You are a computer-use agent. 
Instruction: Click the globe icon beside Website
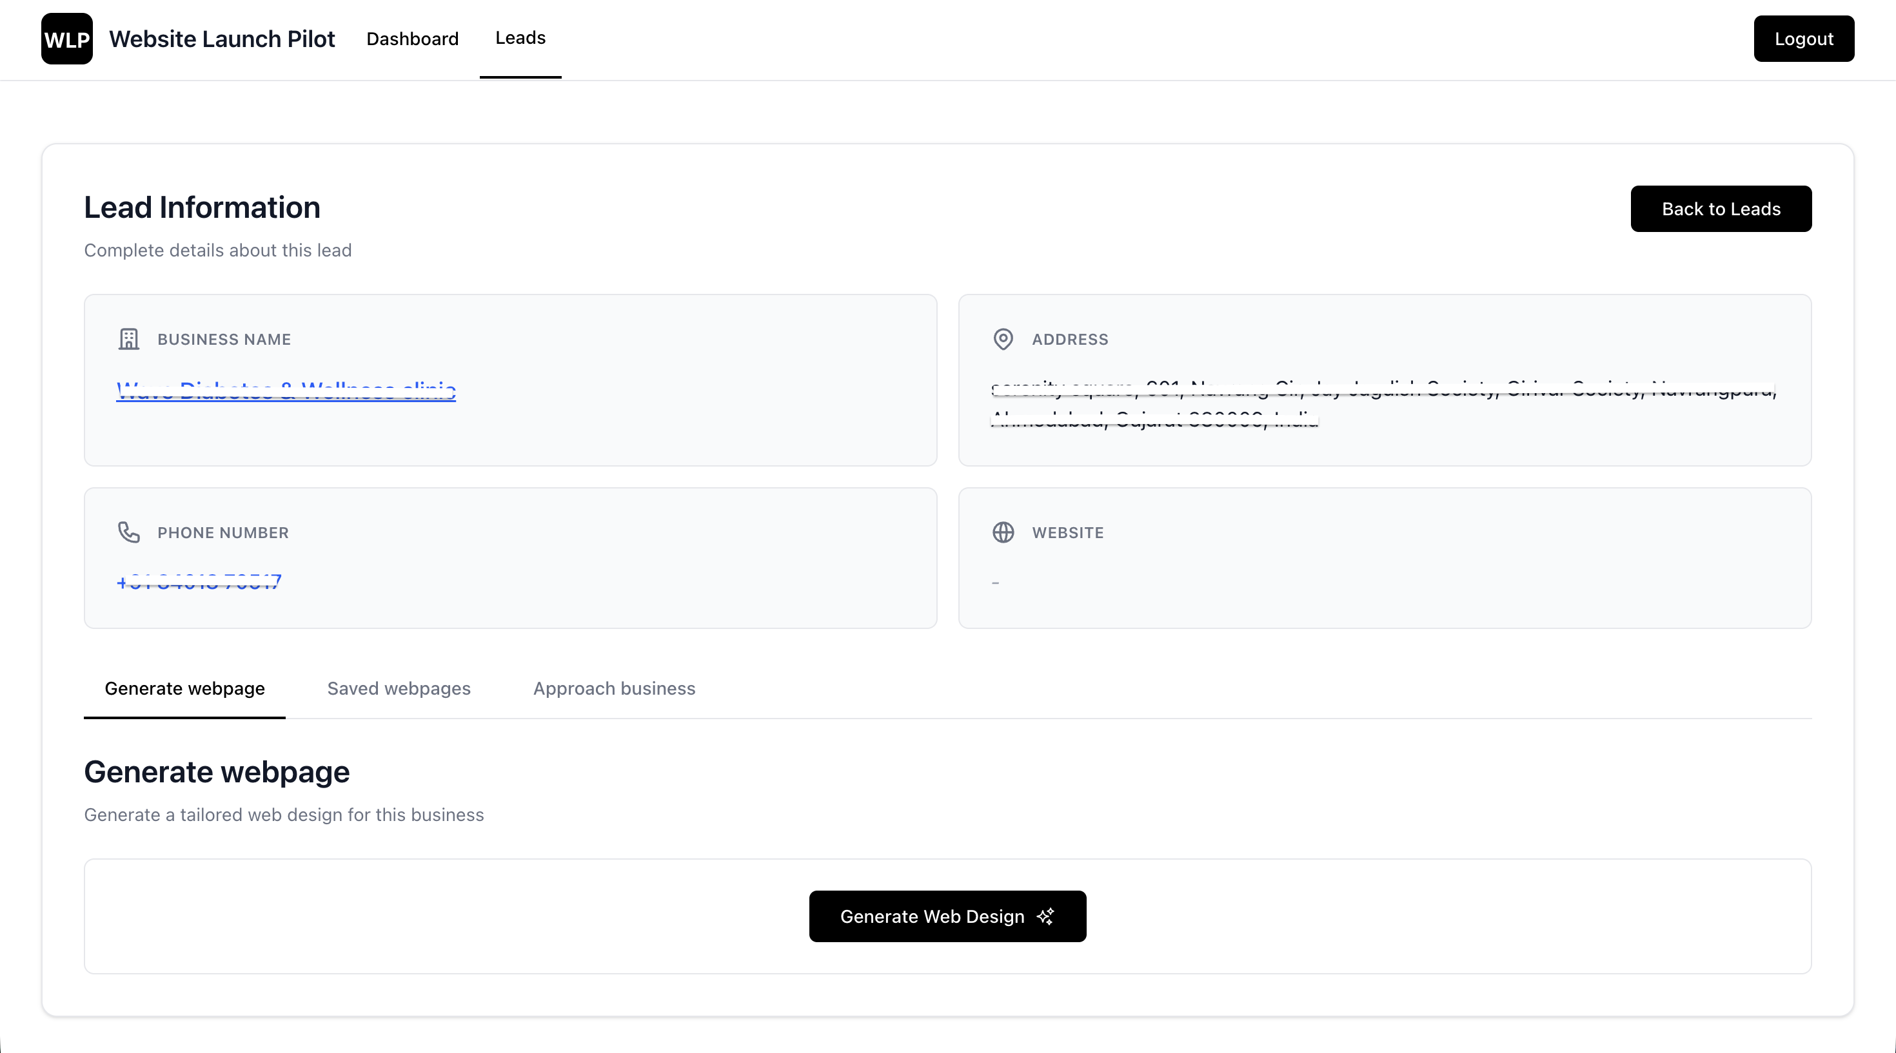[x=1003, y=532]
